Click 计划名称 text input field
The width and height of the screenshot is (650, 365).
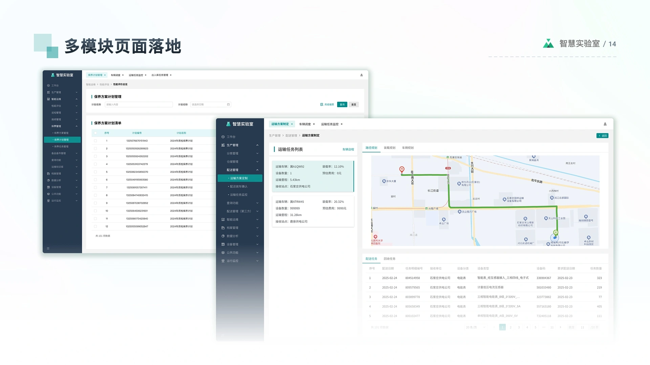click(139, 104)
